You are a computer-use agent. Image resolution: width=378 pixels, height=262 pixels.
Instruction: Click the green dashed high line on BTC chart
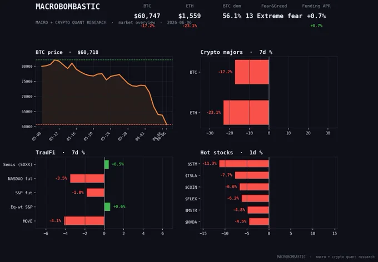[x=104, y=60]
